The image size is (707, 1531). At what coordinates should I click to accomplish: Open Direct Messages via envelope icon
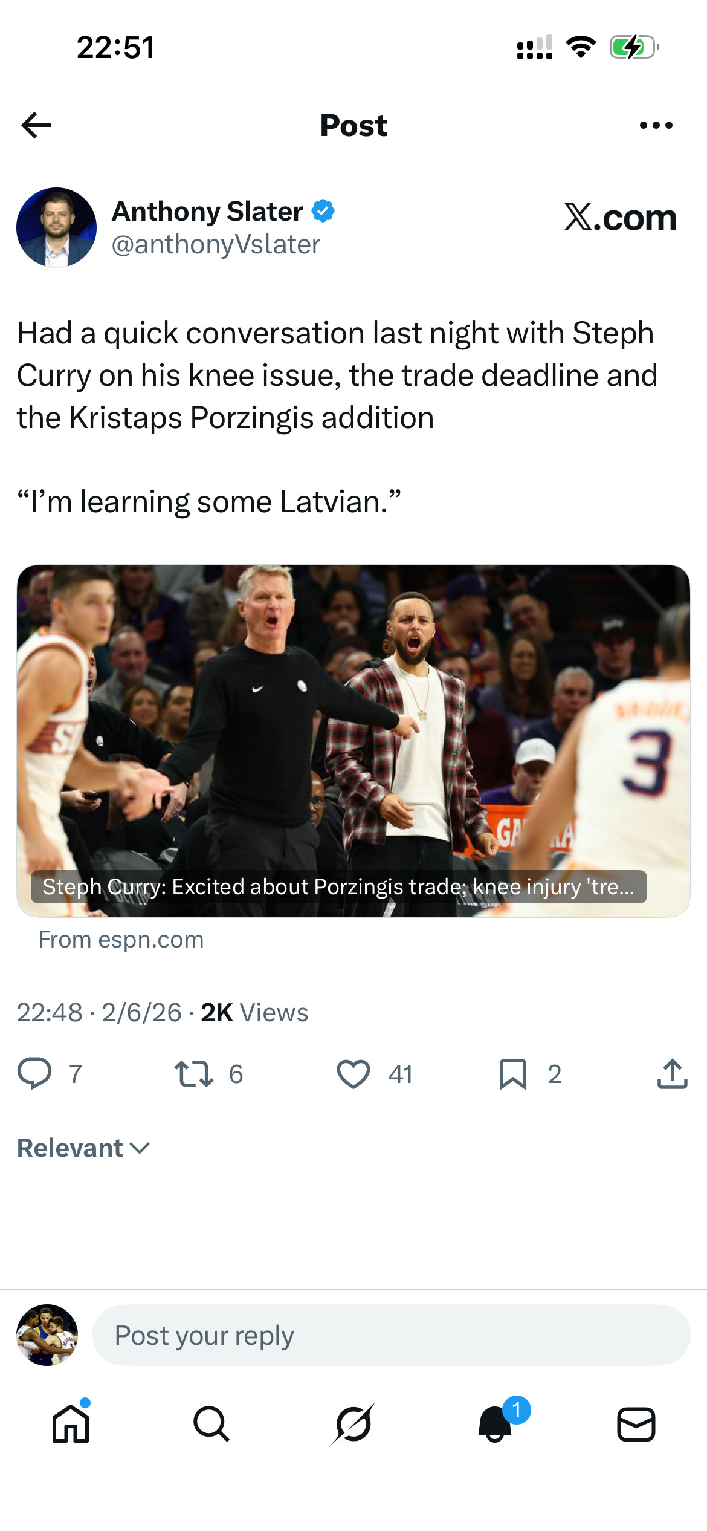[x=636, y=1424]
